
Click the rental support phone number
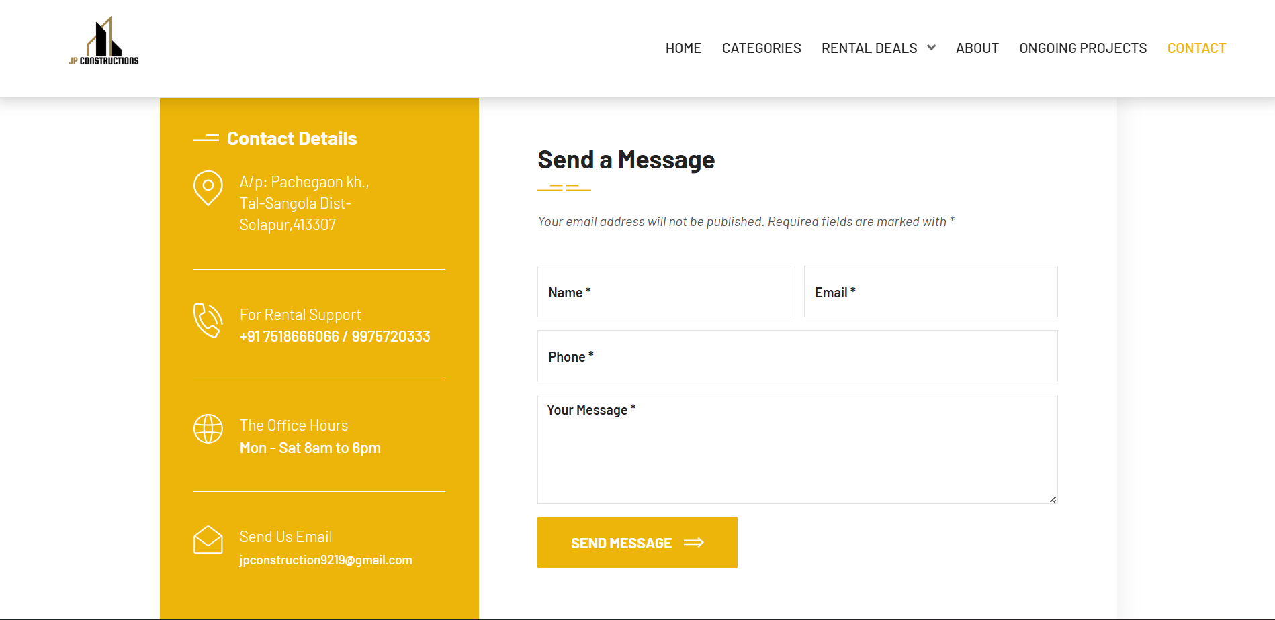335,337
